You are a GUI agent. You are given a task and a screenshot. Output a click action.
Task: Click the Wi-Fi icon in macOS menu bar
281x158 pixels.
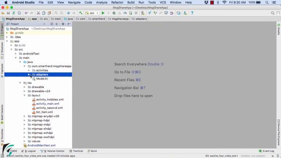tap(224, 2)
